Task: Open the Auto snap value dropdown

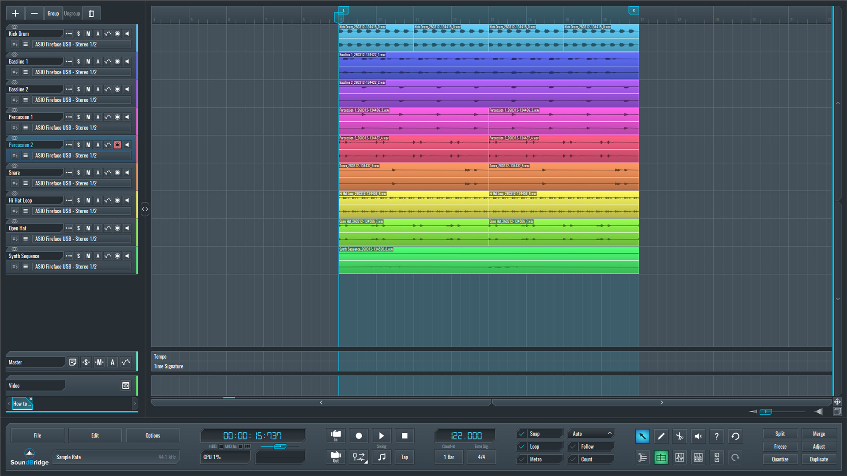Action: (591, 434)
